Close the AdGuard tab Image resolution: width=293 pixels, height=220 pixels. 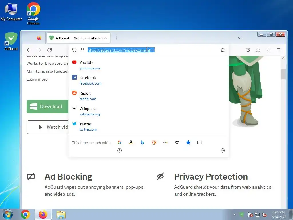click(x=106, y=38)
